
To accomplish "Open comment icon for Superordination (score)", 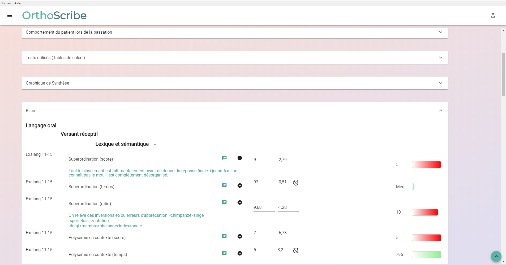I will pos(224,158).
